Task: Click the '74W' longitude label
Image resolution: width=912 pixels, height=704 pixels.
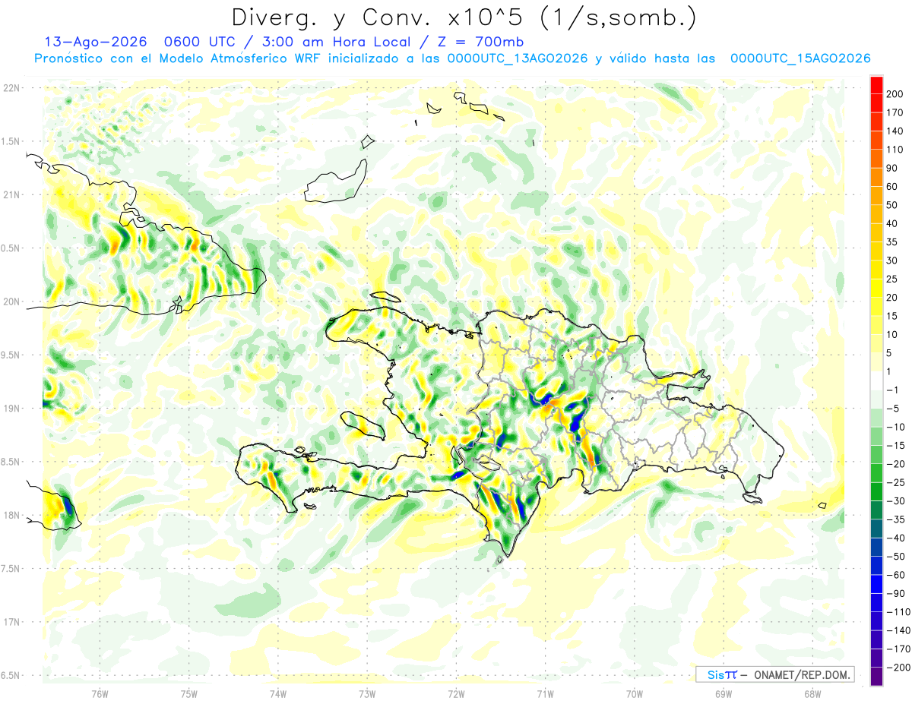Action: point(278,694)
